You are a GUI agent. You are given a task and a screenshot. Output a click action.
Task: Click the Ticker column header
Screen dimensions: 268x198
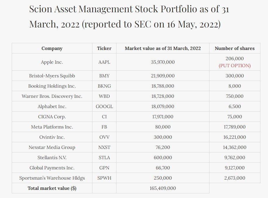(x=104, y=48)
